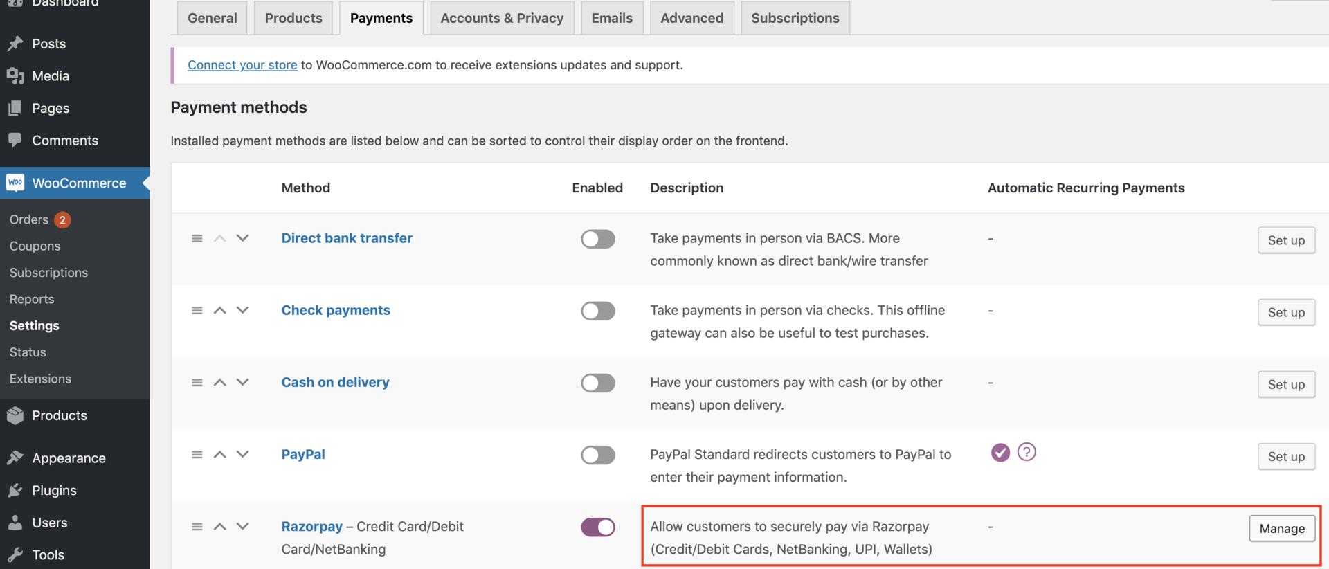Click Set up for Cash on delivery
This screenshot has height=569, width=1329.
coord(1286,384)
